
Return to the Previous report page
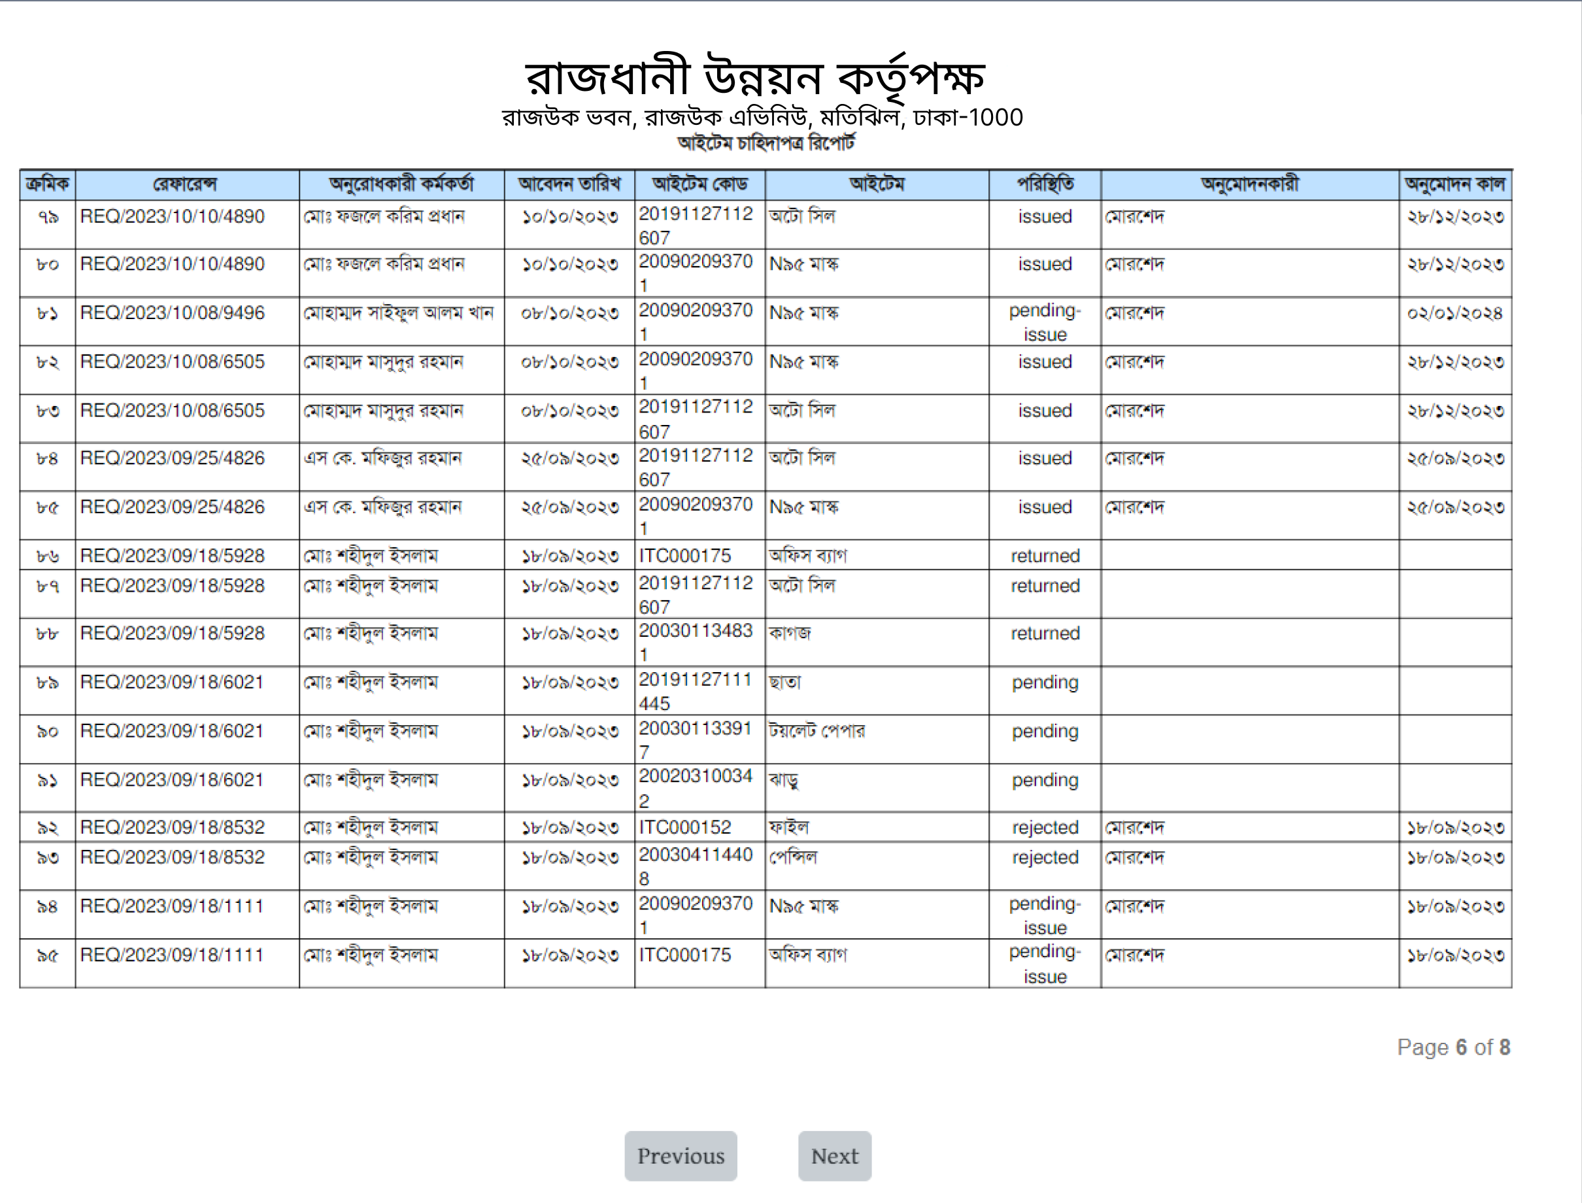(680, 1156)
